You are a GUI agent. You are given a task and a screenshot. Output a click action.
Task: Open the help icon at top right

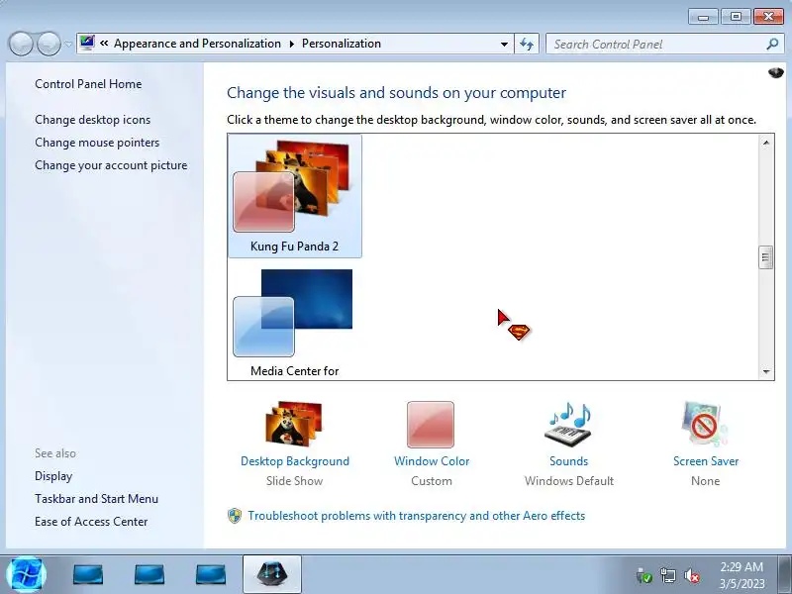pos(775,72)
